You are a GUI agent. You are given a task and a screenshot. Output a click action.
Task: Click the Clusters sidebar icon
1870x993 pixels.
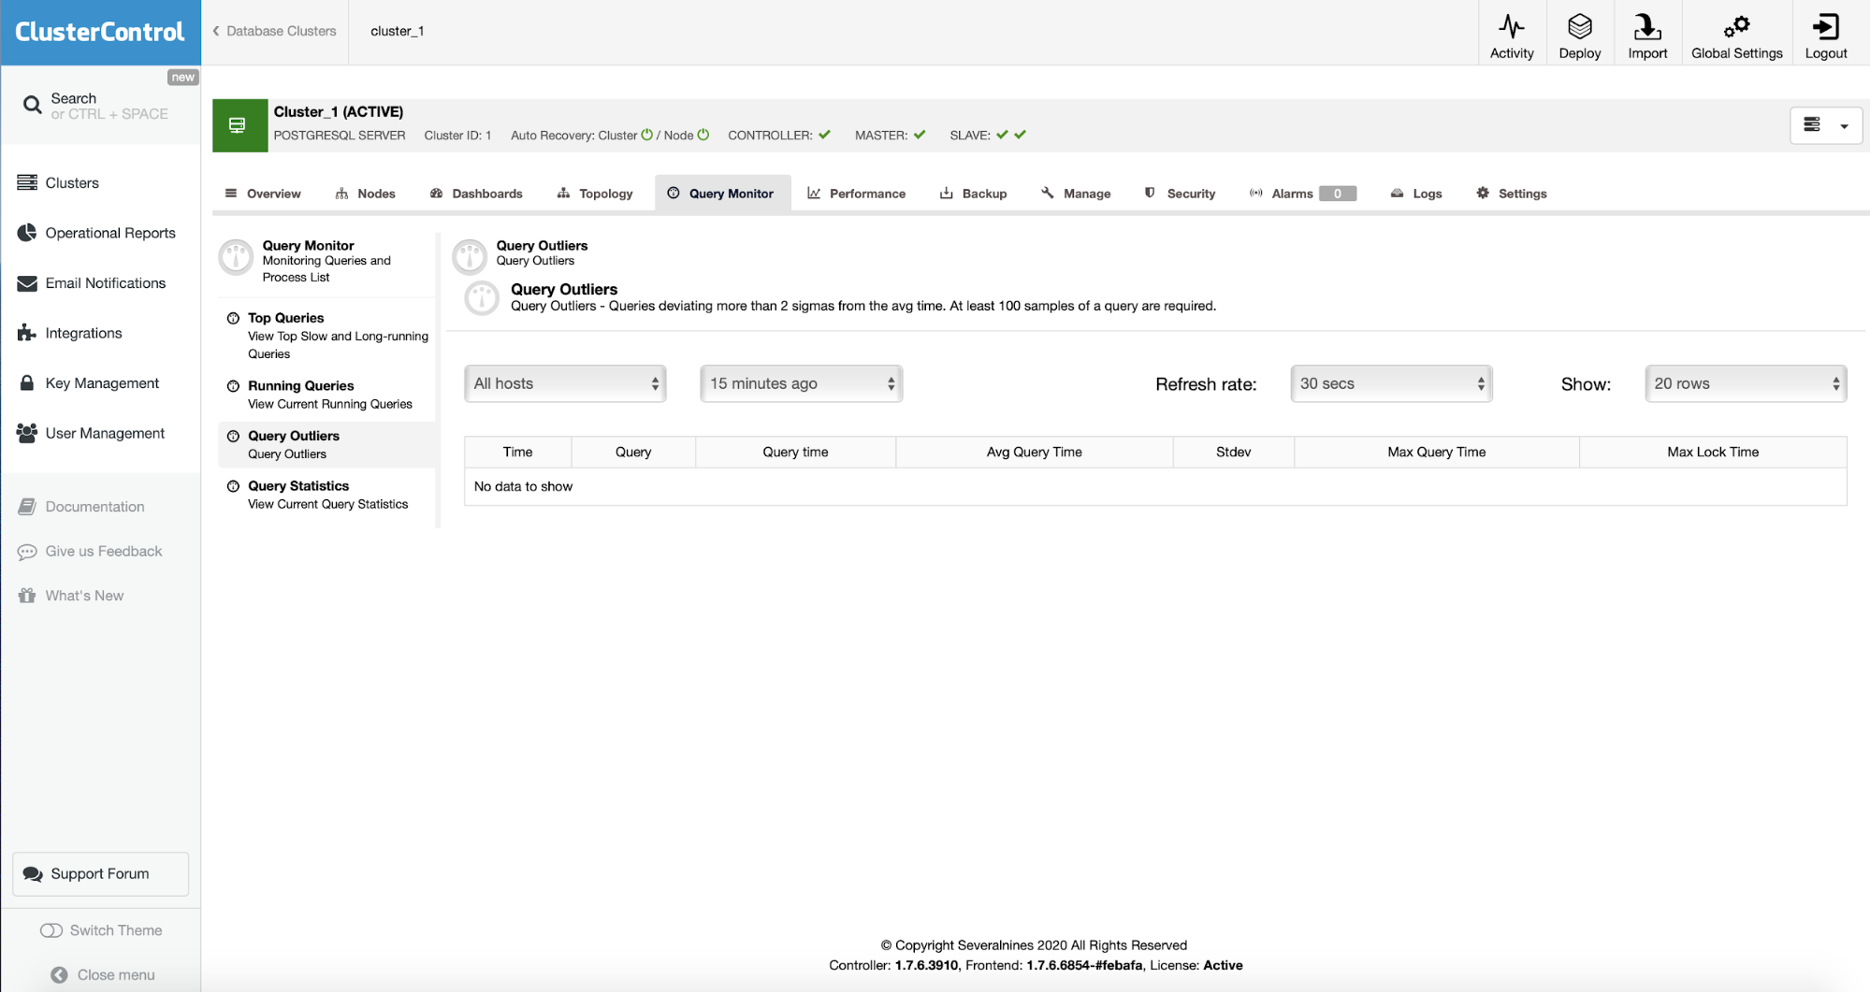coord(27,182)
